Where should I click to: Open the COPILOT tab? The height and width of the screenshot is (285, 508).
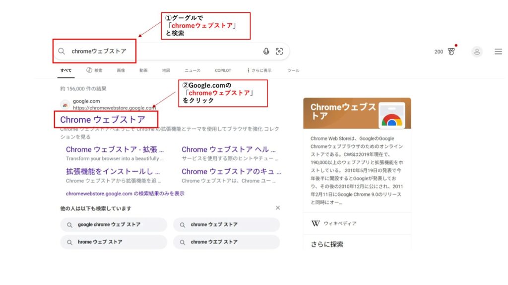(223, 70)
